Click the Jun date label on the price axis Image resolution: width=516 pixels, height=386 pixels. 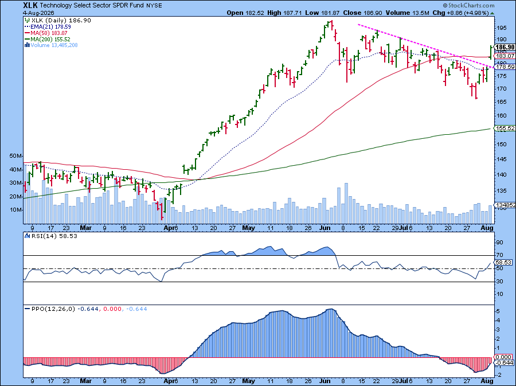point(325,228)
